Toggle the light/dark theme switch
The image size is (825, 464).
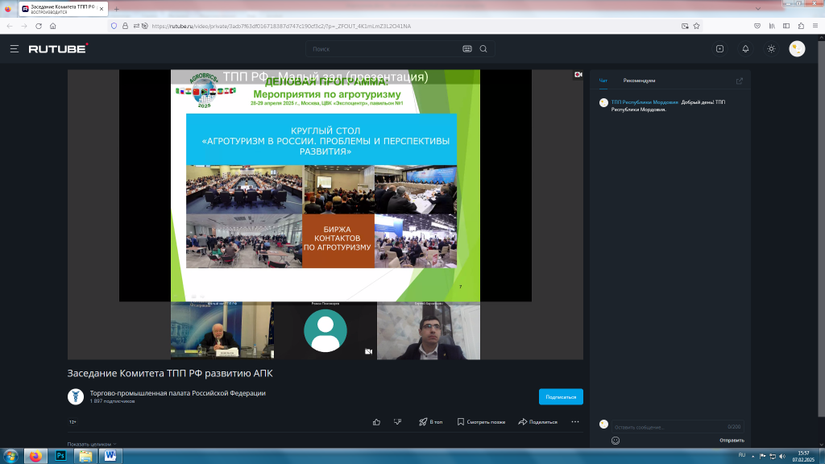point(771,49)
